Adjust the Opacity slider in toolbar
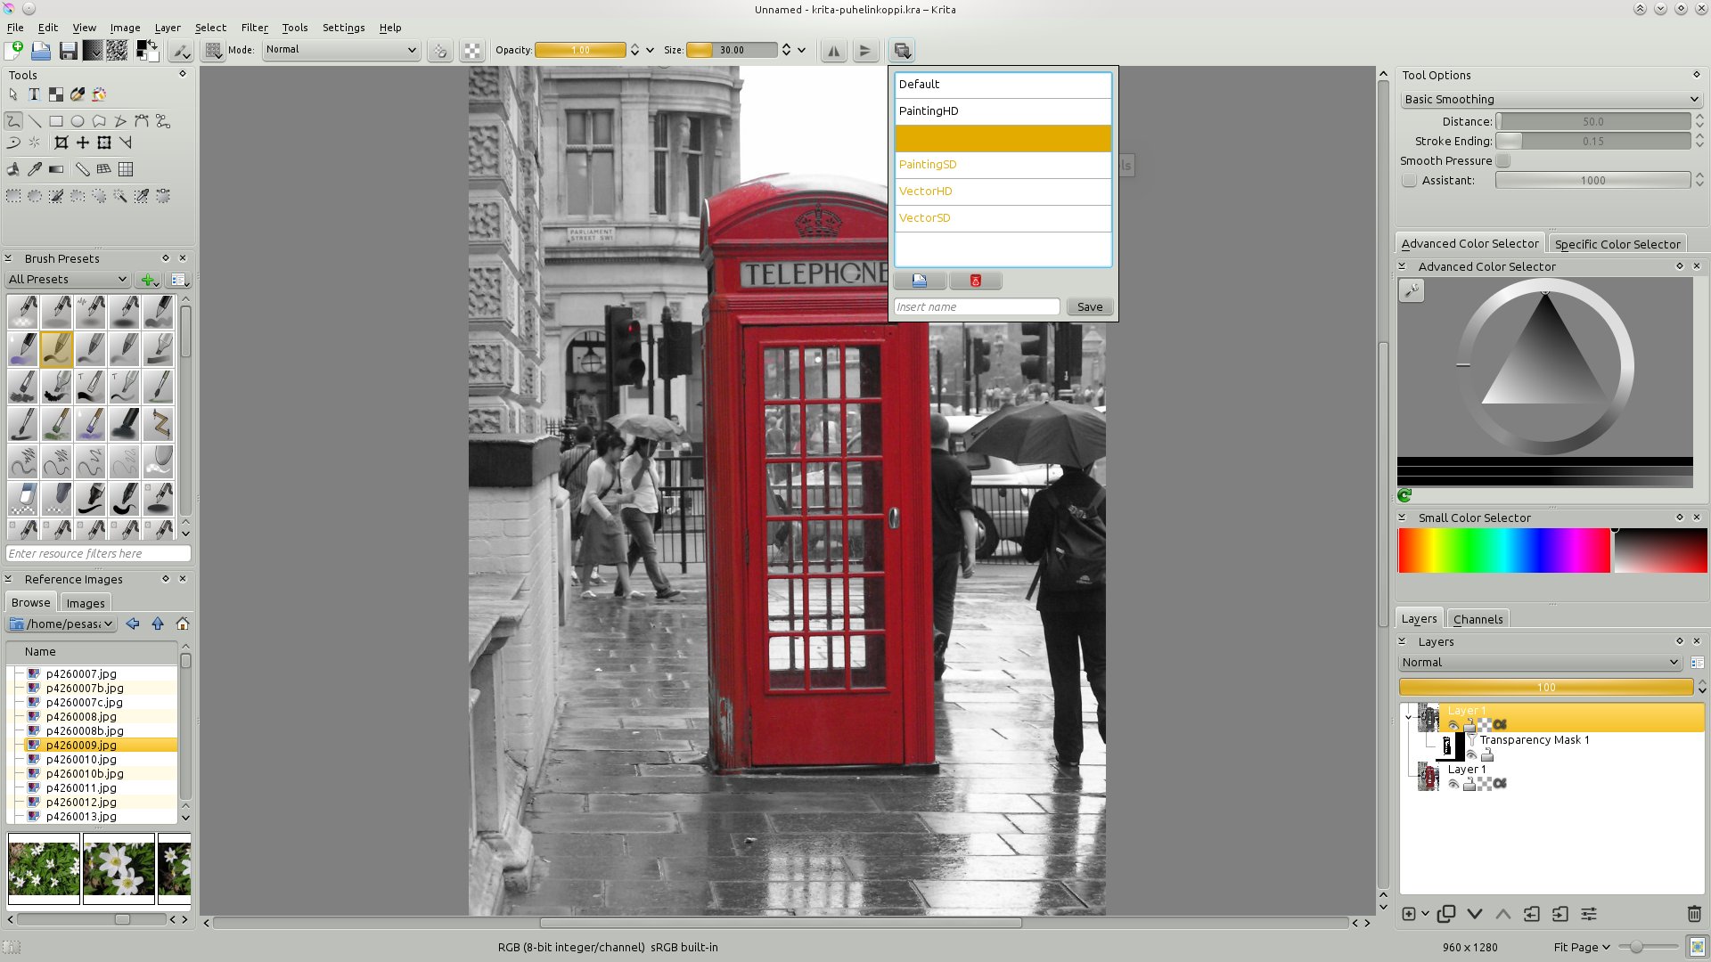This screenshot has width=1711, height=962. pos(580,50)
